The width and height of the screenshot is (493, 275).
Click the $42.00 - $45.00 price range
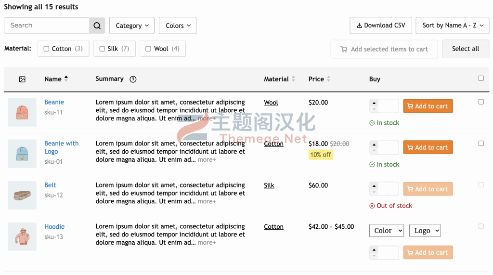(331, 227)
